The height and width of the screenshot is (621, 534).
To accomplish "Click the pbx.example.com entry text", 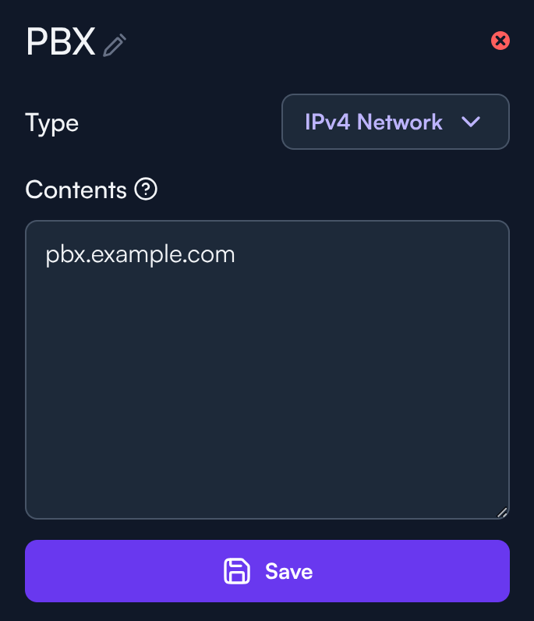I will [x=140, y=254].
